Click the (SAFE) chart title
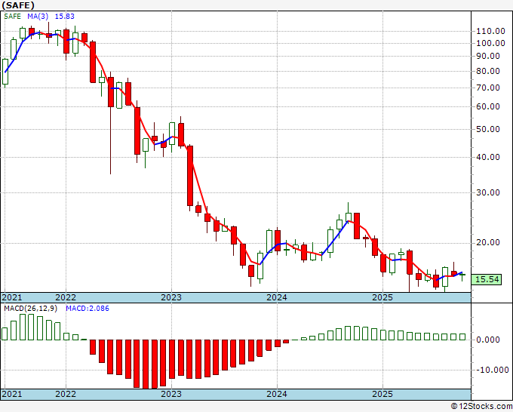The width and height of the screenshot is (513, 412). pyautogui.click(x=18, y=5)
